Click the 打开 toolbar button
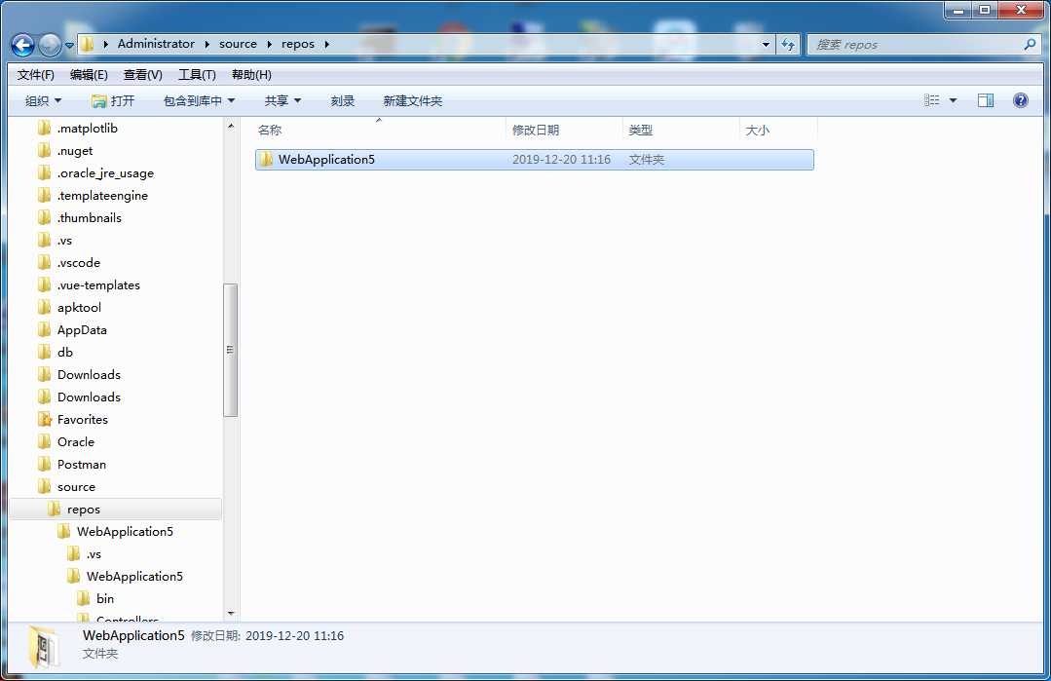 pos(113,100)
